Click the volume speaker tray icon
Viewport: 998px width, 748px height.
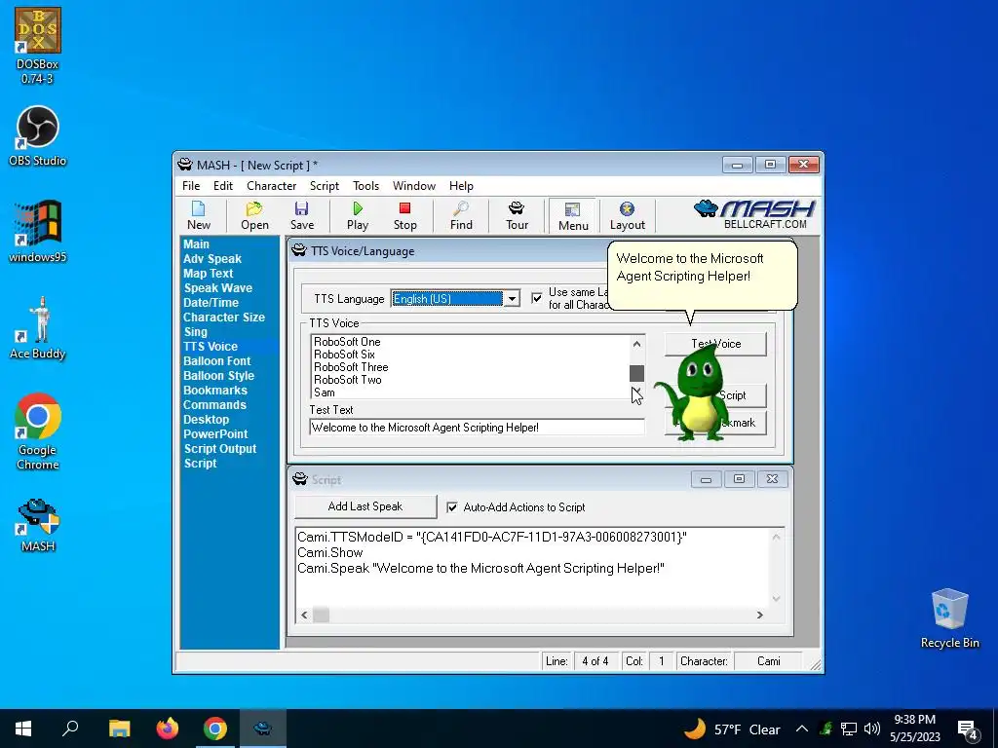[x=872, y=729]
